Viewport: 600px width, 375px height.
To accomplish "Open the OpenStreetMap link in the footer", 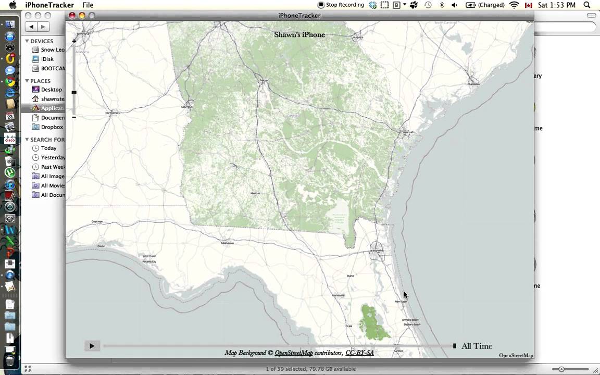I will [x=294, y=353].
